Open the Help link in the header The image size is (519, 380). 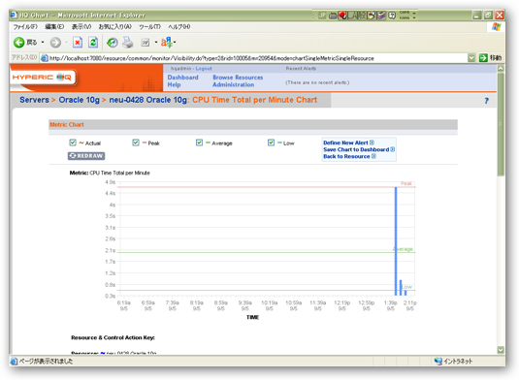point(174,84)
